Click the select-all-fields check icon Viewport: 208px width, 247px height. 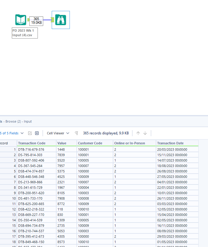pos(30,133)
